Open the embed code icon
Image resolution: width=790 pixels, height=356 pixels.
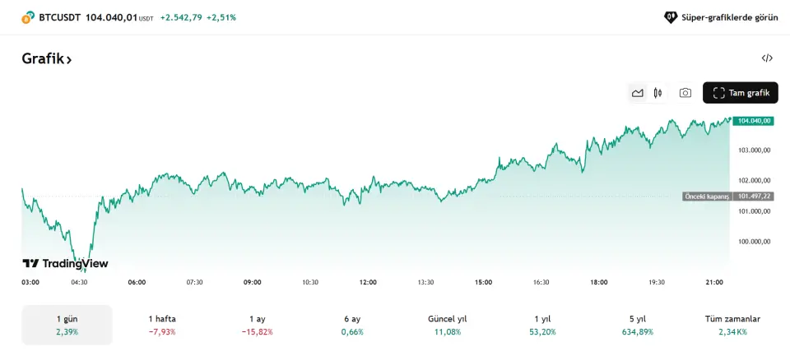click(x=767, y=58)
